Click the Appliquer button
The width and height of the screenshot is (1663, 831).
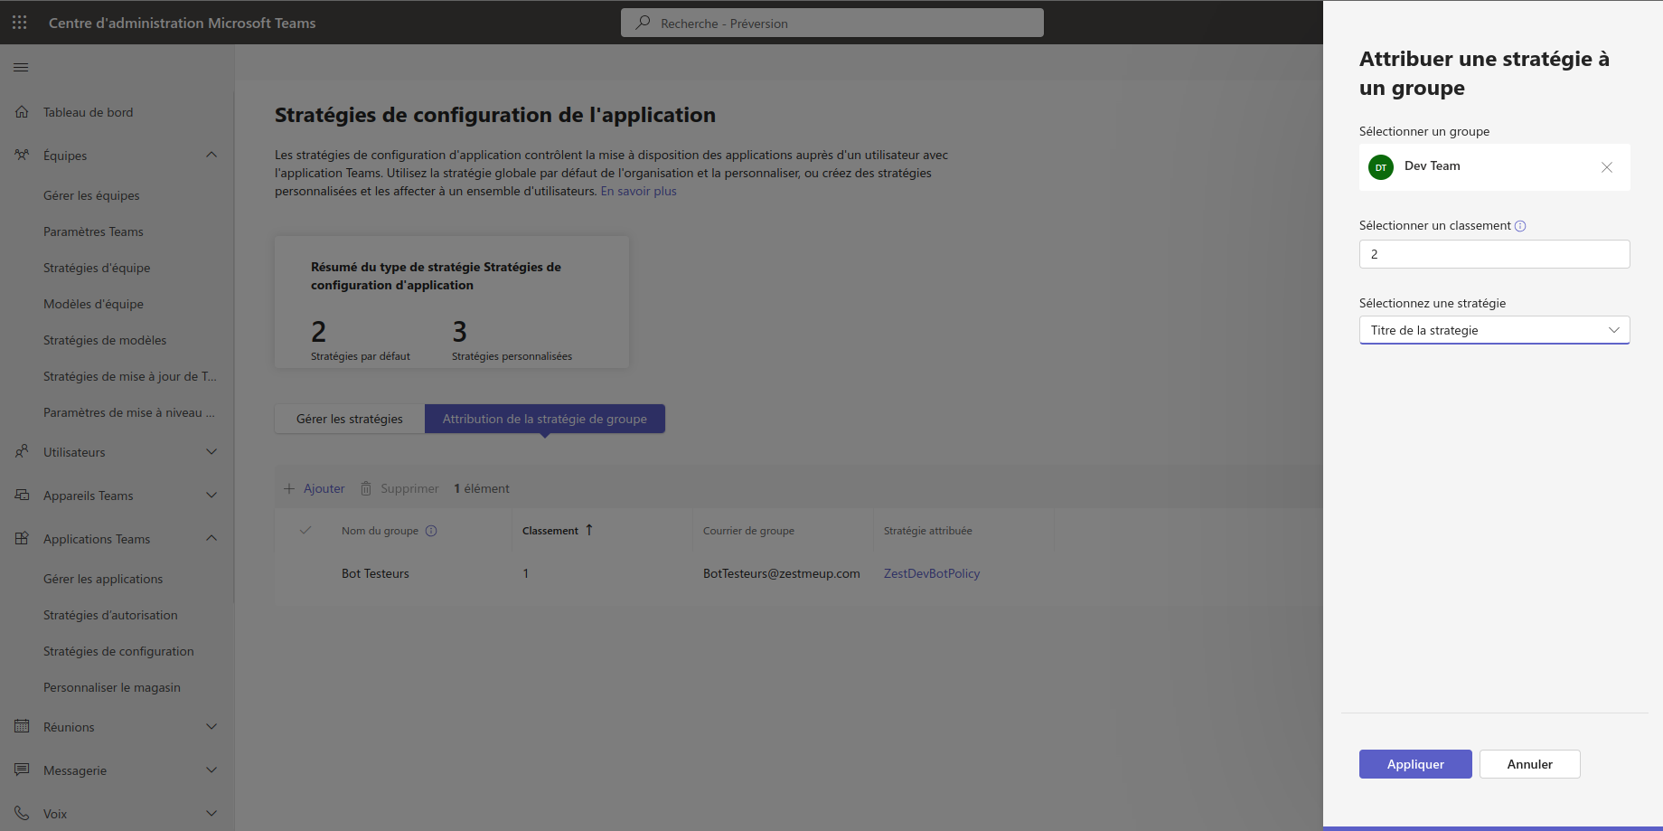(x=1414, y=764)
